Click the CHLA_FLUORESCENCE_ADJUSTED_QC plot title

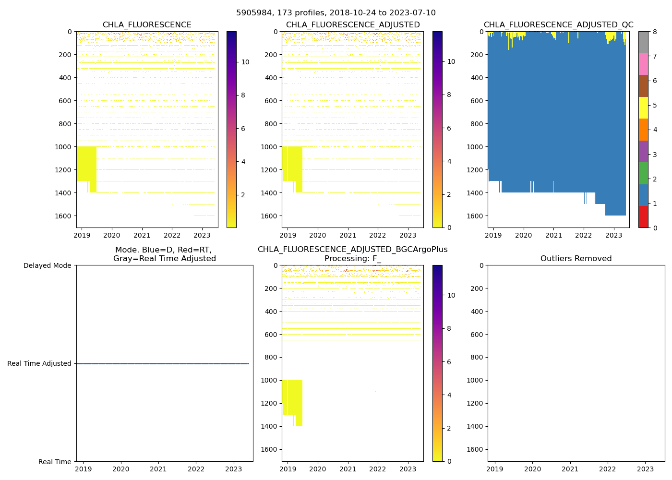coord(558,25)
